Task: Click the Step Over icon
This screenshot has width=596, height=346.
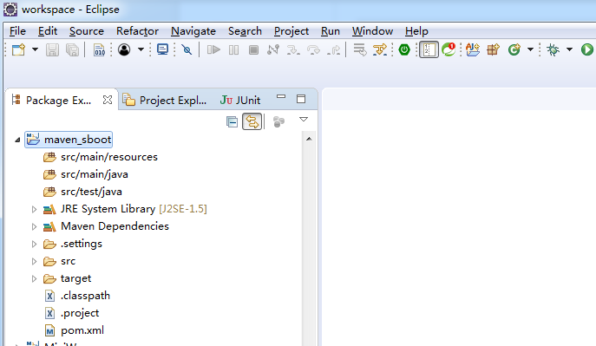Action: (x=313, y=49)
